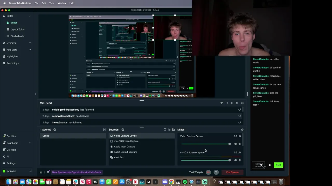Viewport: 332px width, 186px height.
Task: Open the notifications bell icon
Action: [48, 172]
